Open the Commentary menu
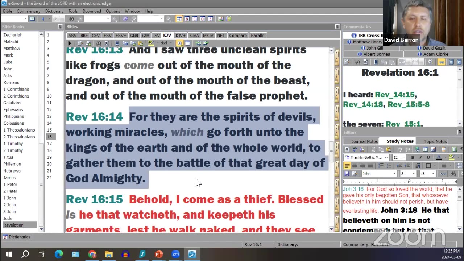Screen dimensions: 464x261 pos(28,11)
